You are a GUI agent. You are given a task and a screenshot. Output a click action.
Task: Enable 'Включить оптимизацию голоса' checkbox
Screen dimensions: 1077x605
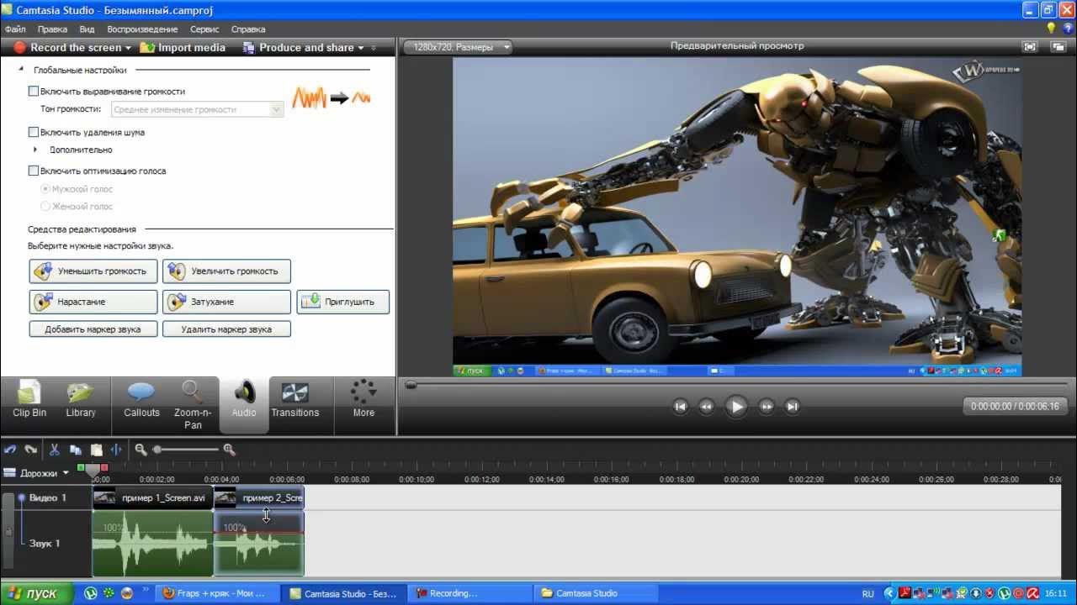[34, 171]
